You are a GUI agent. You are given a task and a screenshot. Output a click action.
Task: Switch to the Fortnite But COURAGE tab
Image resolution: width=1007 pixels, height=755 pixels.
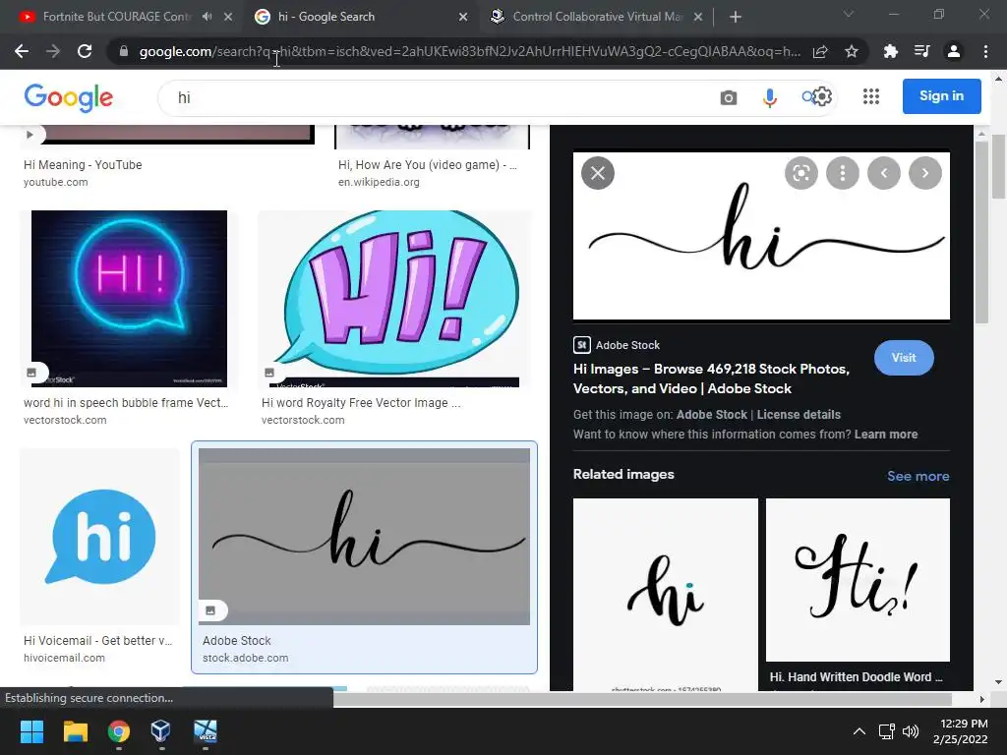click(117, 17)
